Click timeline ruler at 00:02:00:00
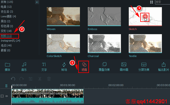 coord(116,85)
